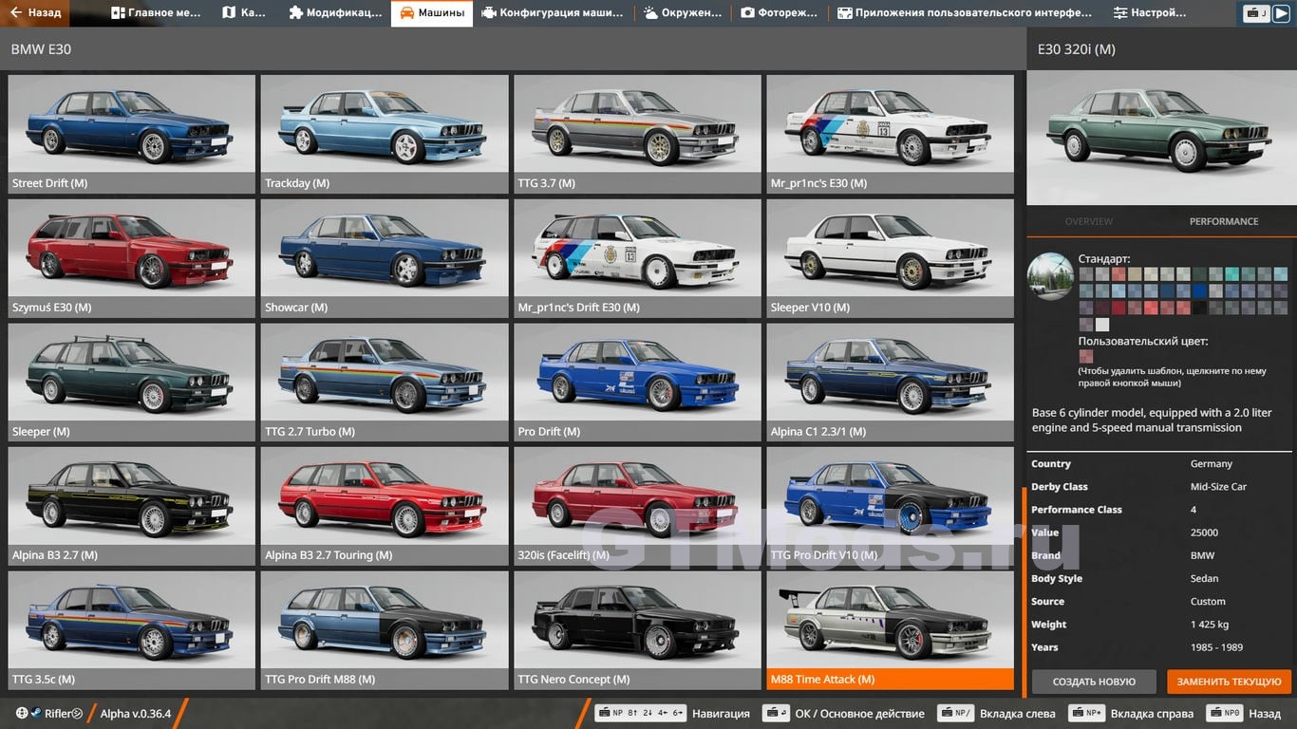Viewport: 1297px width, 729px height.
Task: Pick the black standard color swatch
Action: click(1200, 308)
